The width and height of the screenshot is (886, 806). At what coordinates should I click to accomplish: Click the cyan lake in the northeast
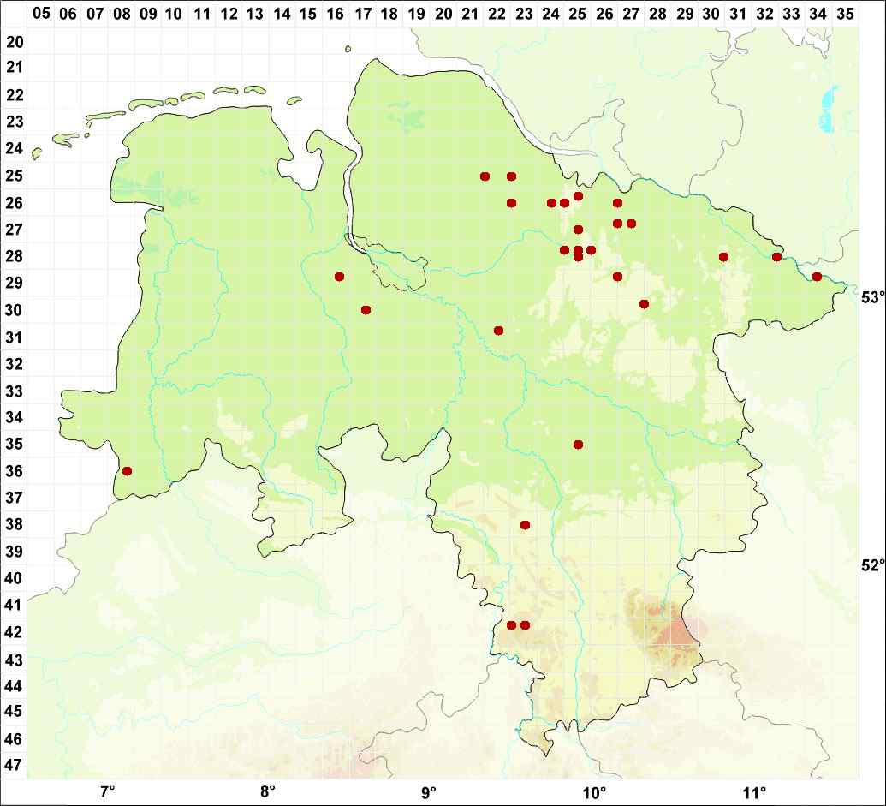click(829, 110)
